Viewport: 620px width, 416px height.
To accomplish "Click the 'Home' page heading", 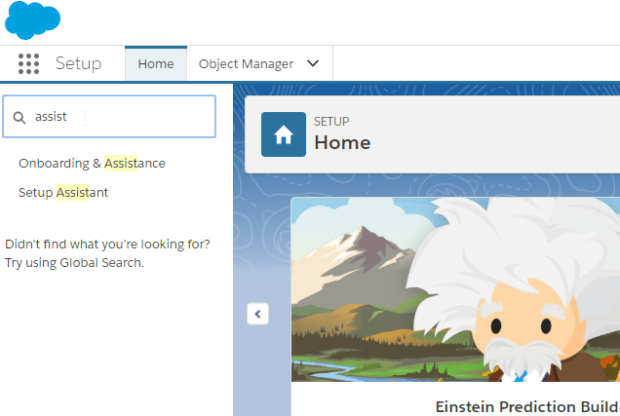I will (342, 142).
